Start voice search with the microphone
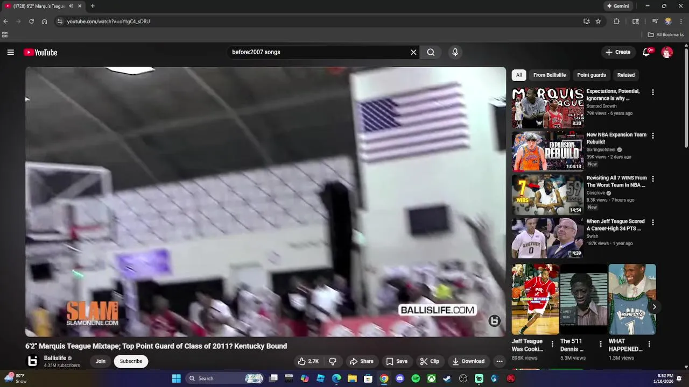The height and width of the screenshot is (387, 689). tap(455, 52)
